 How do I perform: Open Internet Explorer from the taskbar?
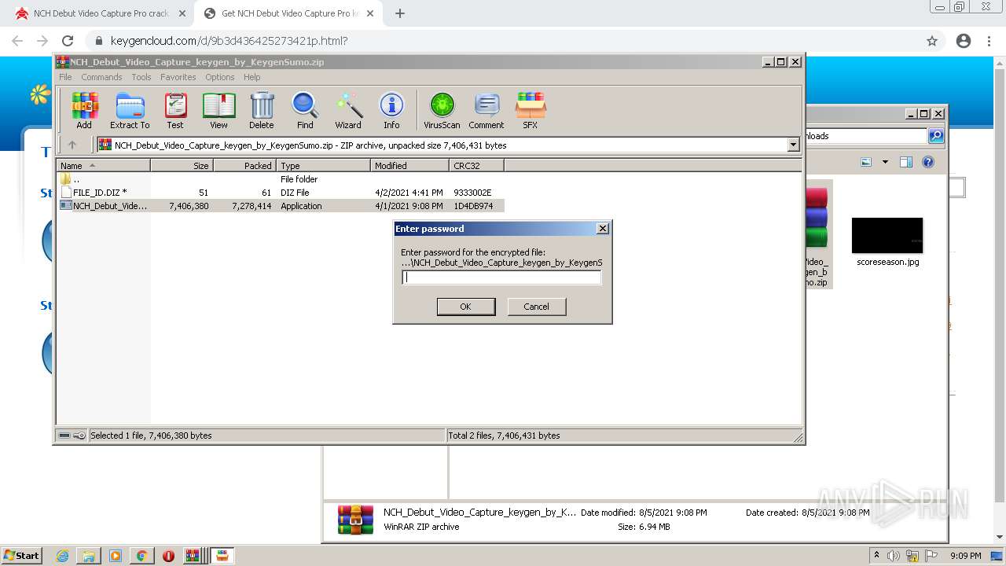[63, 556]
